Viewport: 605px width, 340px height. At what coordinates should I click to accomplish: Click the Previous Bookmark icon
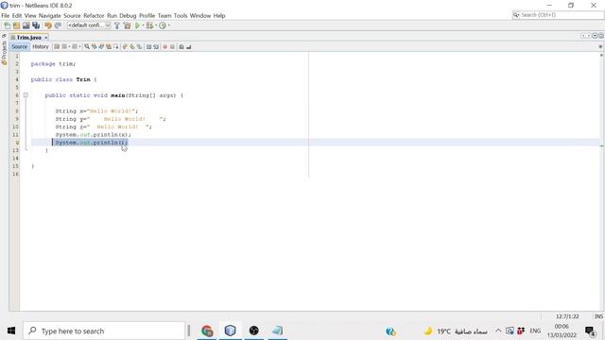(x=125, y=46)
